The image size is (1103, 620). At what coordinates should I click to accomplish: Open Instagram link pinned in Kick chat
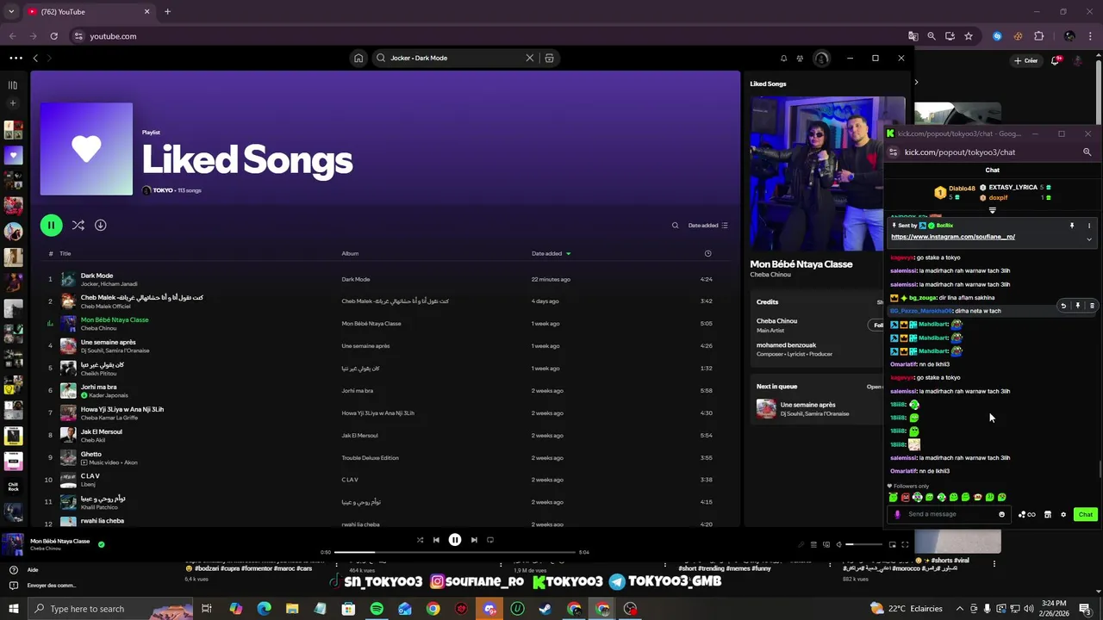point(952,237)
